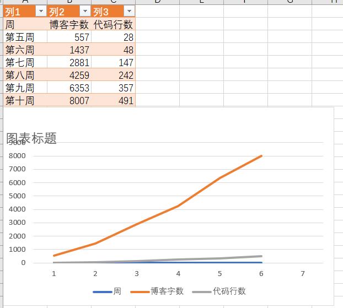Image resolution: width=343 pixels, height=308 pixels.
Task: Open the 列3 filter dropdown
Action: click(129, 11)
